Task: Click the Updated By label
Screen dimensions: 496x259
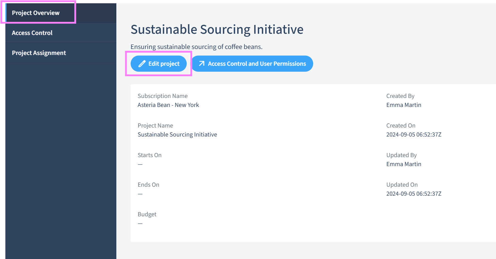Action: click(x=401, y=155)
